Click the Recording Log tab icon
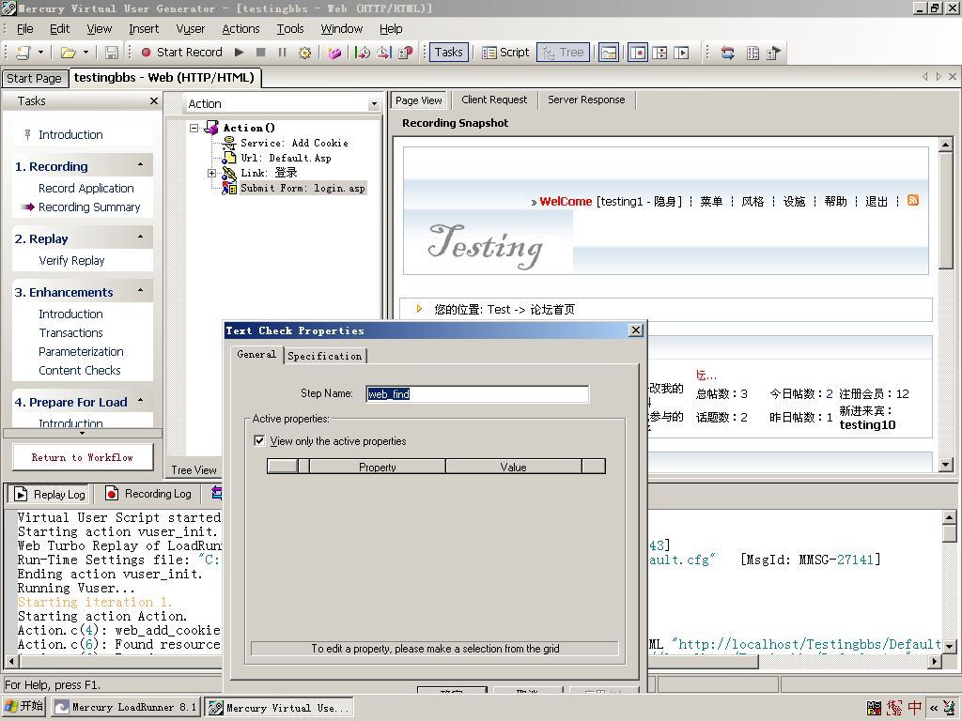Screen dimensions: 962x721 tap(112, 494)
